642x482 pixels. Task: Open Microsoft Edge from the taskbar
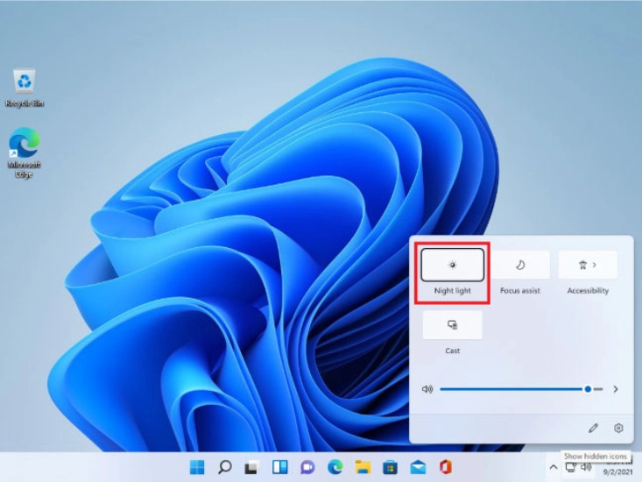[335, 467]
